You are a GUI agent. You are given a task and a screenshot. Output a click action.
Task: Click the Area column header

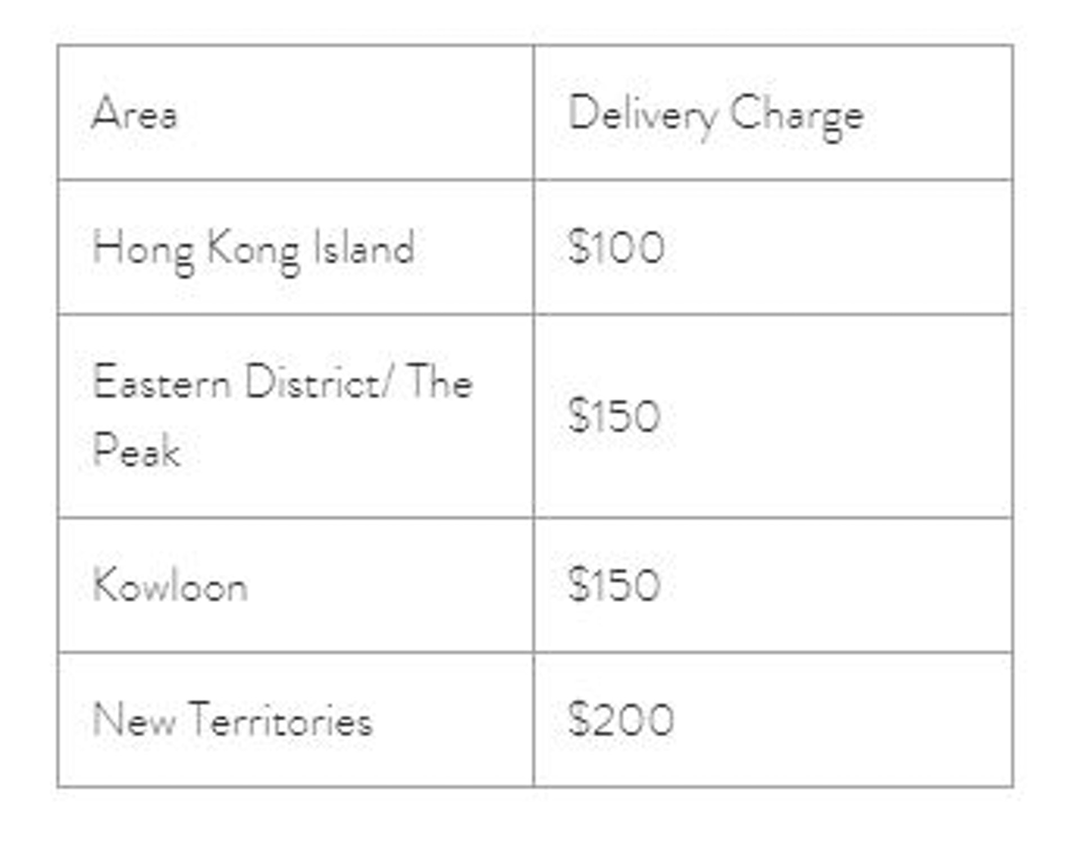click(x=134, y=113)
